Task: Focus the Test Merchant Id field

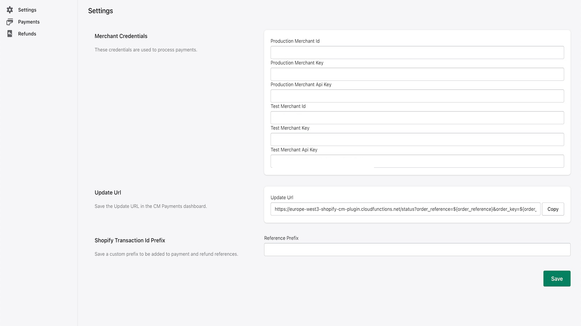Action: (417, 118)
